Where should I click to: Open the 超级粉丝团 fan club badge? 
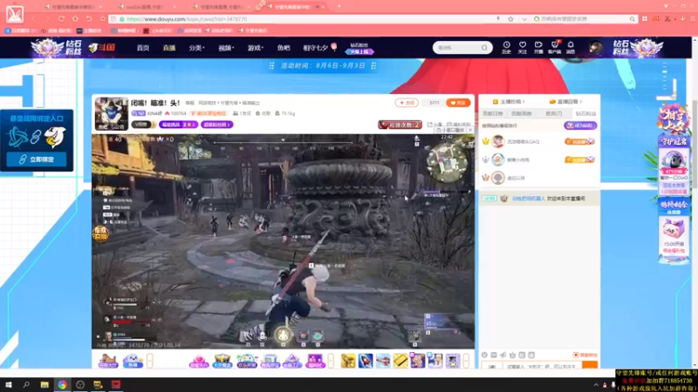216,125
